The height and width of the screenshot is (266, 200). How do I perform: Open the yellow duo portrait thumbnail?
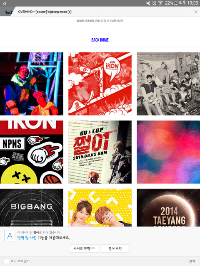click(x=100, y=207)
